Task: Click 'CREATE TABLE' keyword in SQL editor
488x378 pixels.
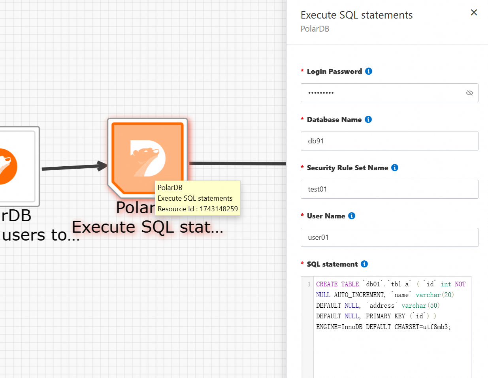Action: point(337,284)
